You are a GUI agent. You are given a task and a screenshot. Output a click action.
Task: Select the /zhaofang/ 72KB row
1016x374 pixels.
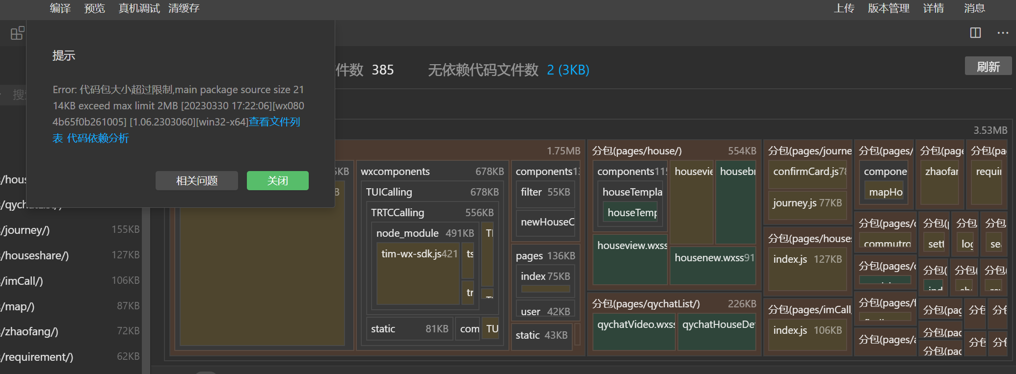click(x=70, y=331)
